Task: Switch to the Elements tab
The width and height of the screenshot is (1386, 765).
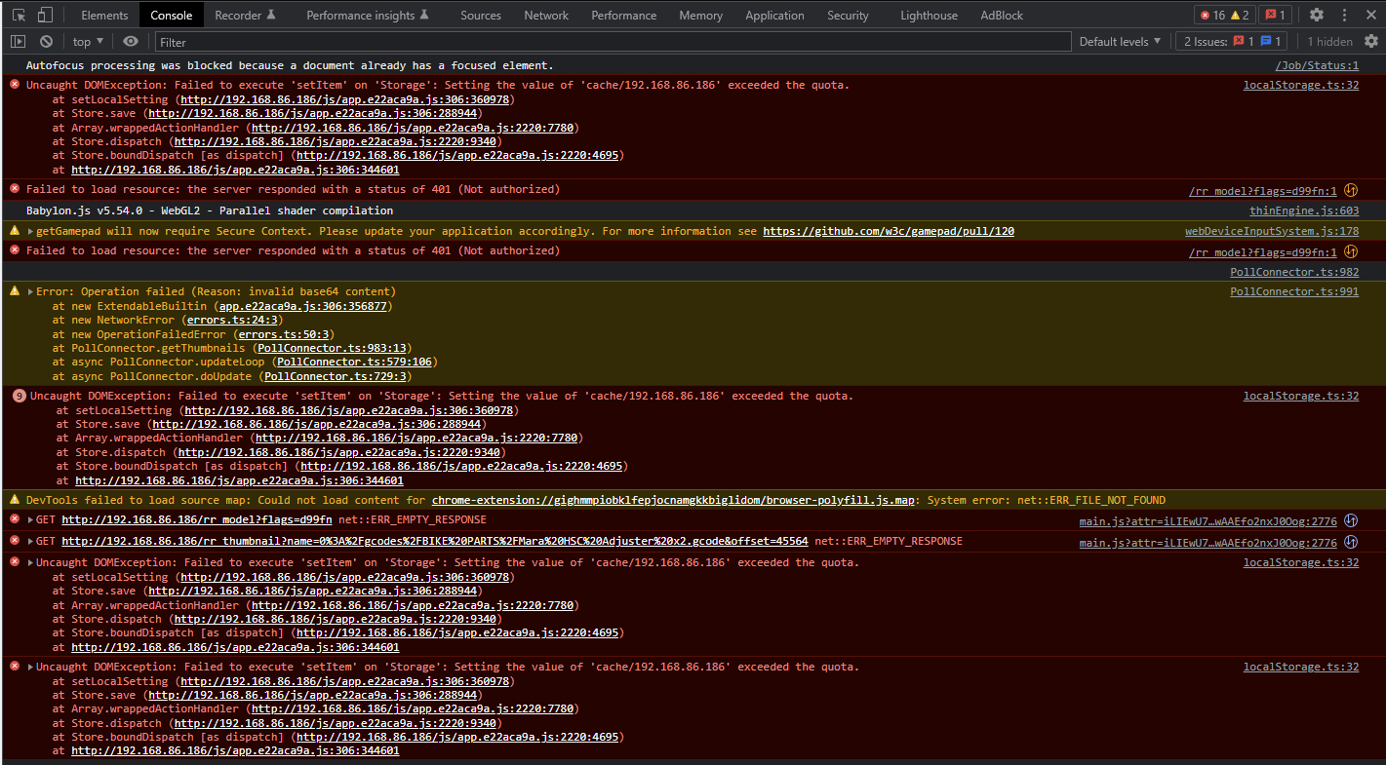Action: pyautogui.click(x=104, y=15)
